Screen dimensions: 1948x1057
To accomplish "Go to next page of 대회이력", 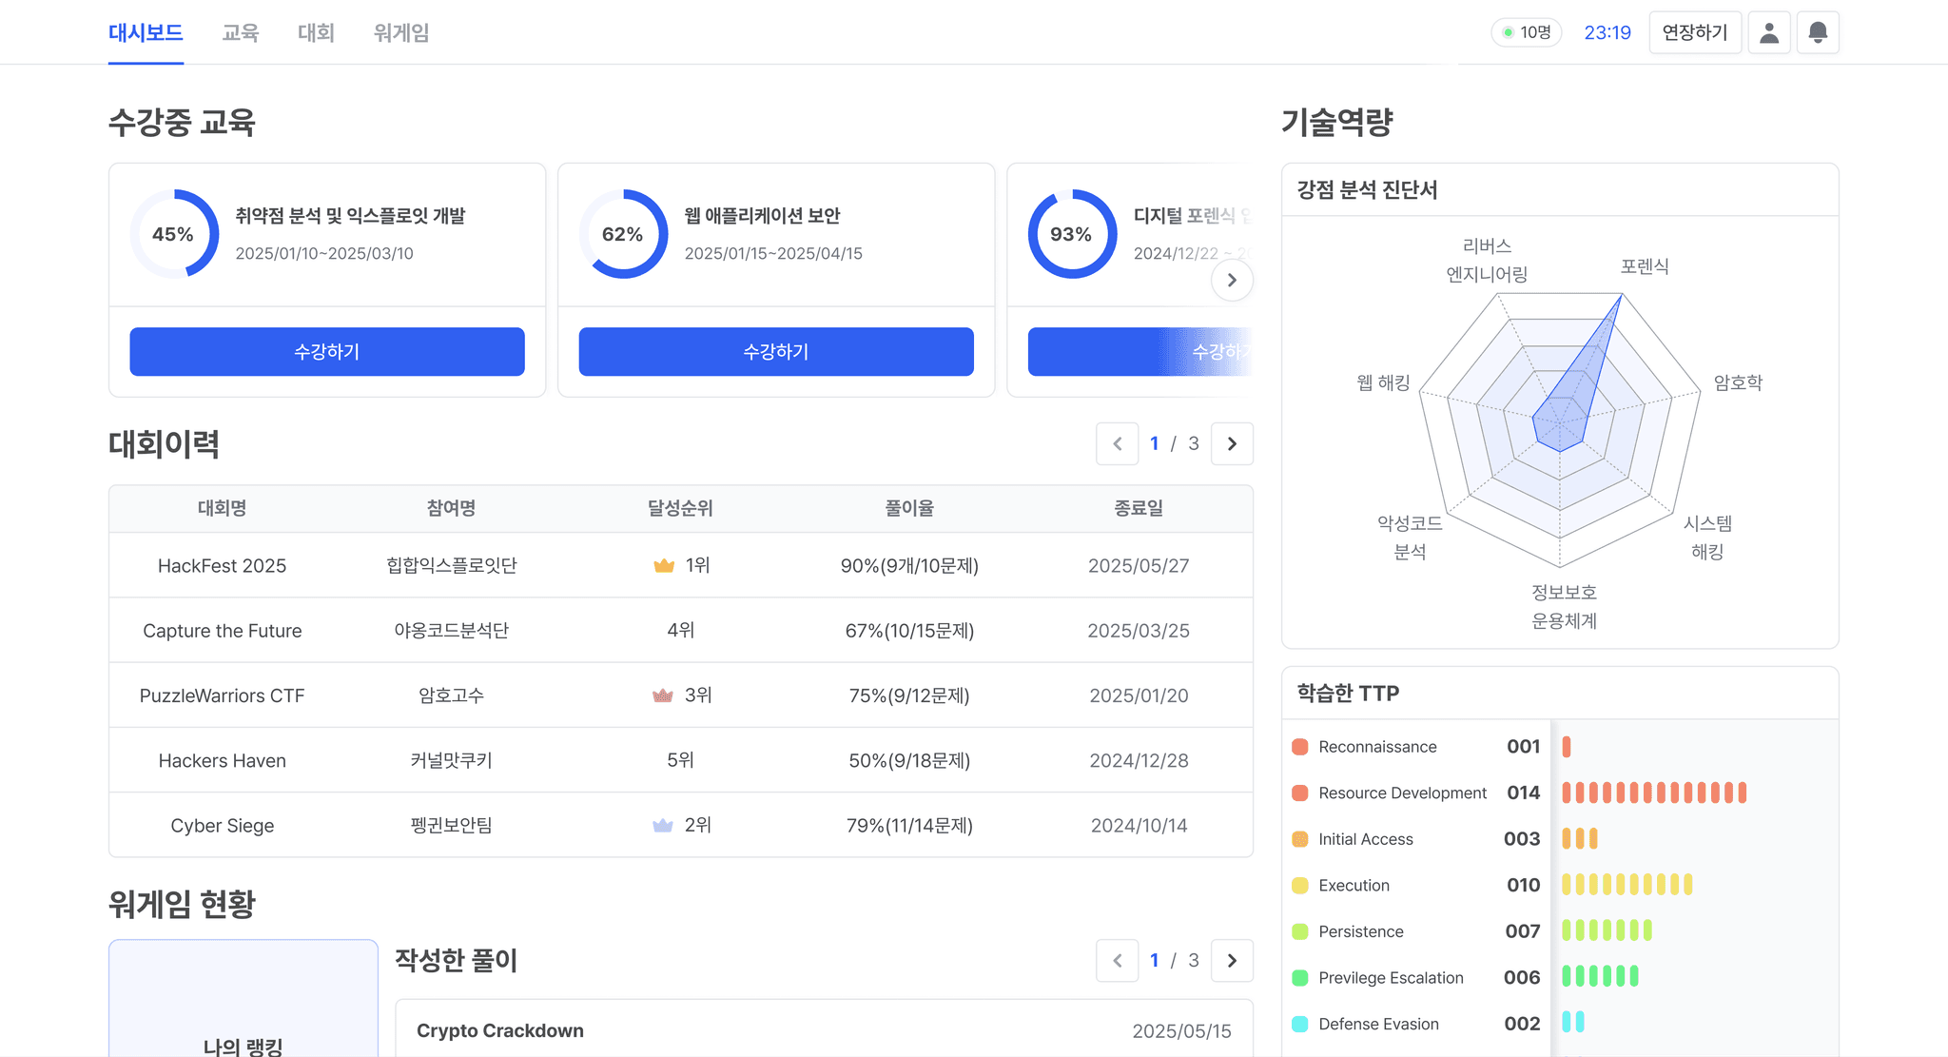I will tap(1232, 443).
